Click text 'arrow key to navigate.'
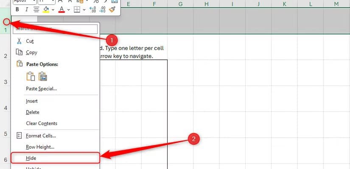The image size is (350, 169). pos(127,56)
